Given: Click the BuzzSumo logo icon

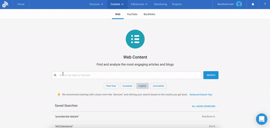Looking at the screenshot, I should (x=5, y=4).
